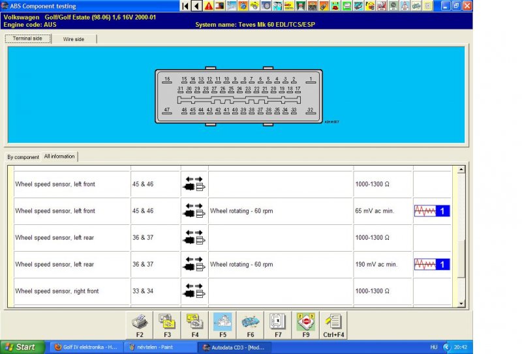
Task: Click the F5 blue illustration button
Action: point(223,325)
